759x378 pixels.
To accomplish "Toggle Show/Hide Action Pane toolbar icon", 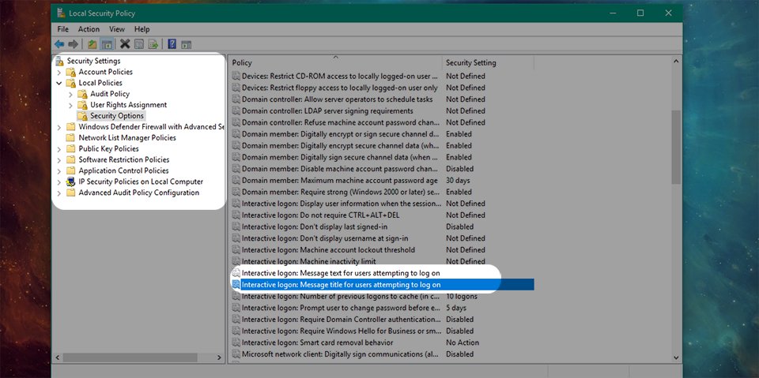I will click(x=187, y=44).
